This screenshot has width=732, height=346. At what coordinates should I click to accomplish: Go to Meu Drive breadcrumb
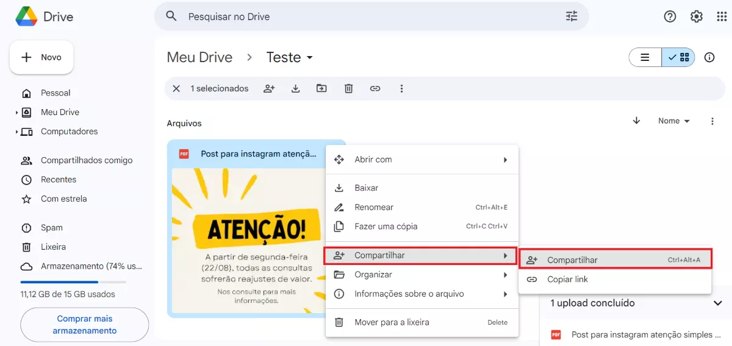(199, 57)
